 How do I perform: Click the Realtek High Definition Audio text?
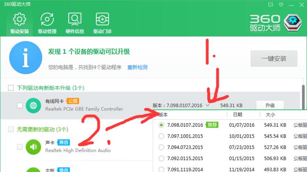78,150
